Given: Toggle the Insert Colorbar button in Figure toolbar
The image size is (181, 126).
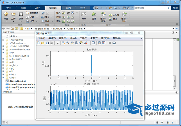Looking at the screenshot, I should [99, 43].
